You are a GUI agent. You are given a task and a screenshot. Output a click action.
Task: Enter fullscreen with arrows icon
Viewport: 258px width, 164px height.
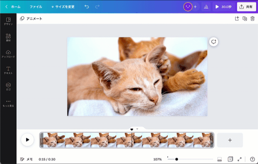point(240,159)
